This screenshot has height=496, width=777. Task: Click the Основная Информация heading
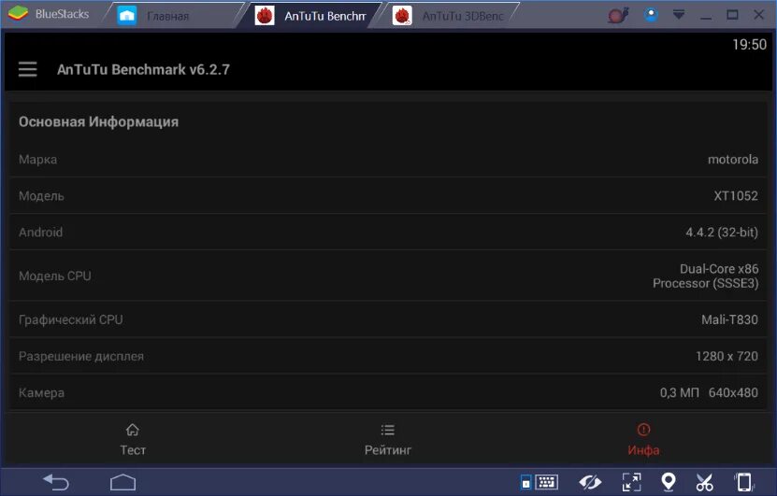[98, 121]
